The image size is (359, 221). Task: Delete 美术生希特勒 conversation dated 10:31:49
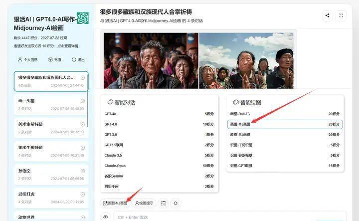(x=83, y=148)
